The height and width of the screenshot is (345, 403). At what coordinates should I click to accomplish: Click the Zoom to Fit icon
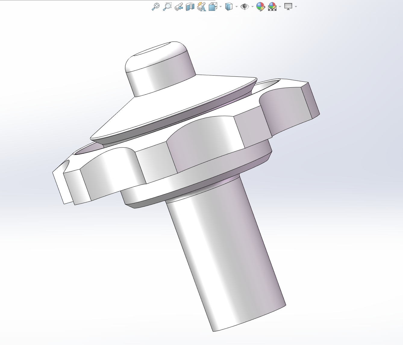pyautogui.click(x=155, y=7)
